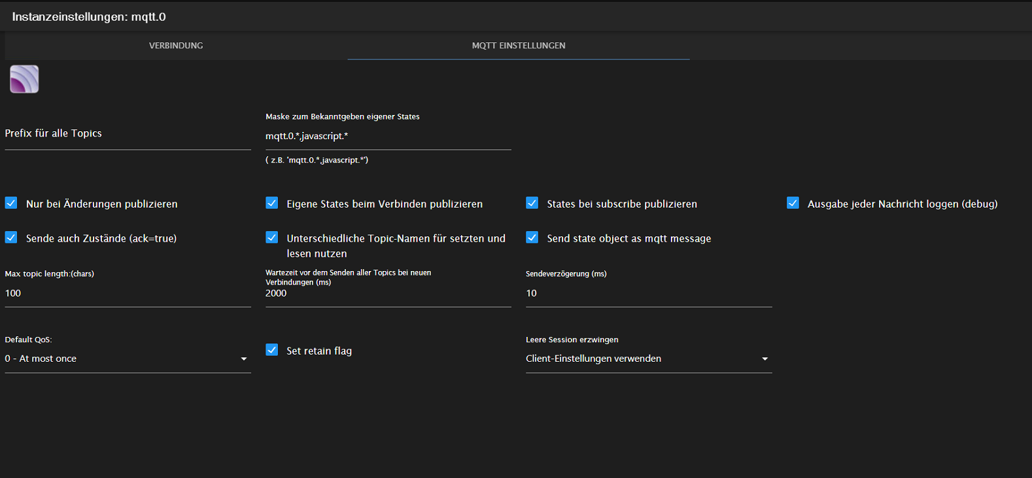Screen dimensions: 1032x478
Task: Click the Instanzeinstellungen: mqtt.0 title
Action: point(89,17)
